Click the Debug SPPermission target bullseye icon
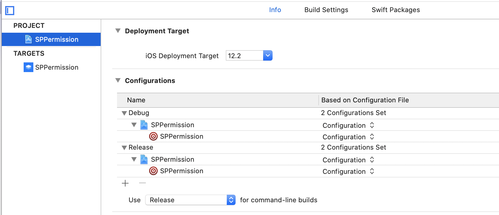Viewport: 499px width, 215px height. 153,137
